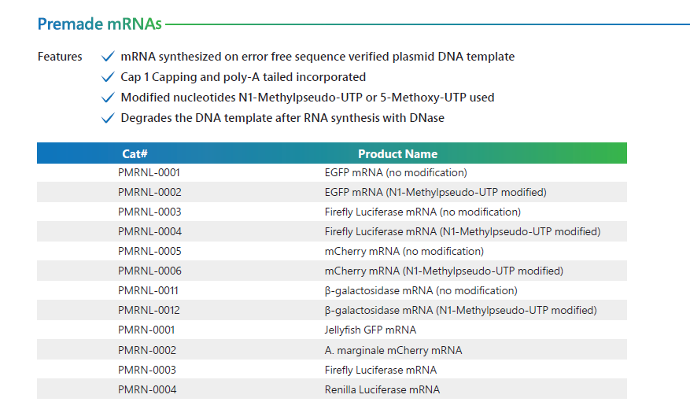Select A. marginale mCherry mRNA entry

[393, 351]
